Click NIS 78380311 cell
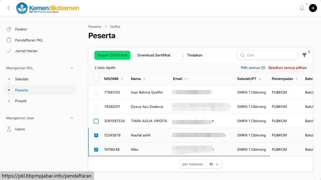 coord(112,107)
